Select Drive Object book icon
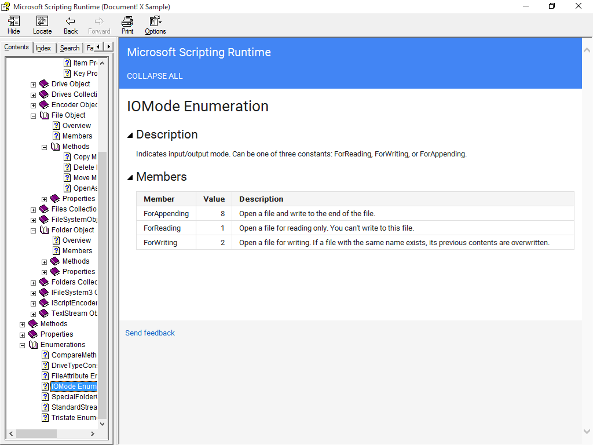The height and width of the screenshot is (445, 593). tap(44, 83)
